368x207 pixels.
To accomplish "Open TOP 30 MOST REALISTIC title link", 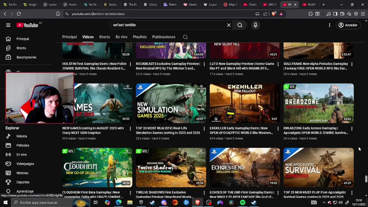I will click(168, 131).
